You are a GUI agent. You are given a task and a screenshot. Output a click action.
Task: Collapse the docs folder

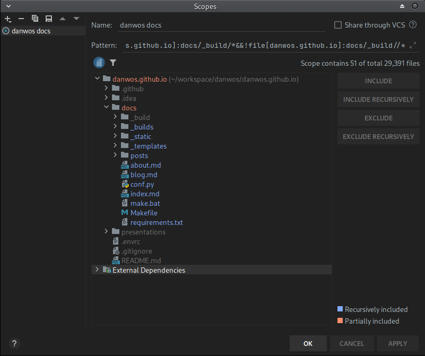point(106,108)
